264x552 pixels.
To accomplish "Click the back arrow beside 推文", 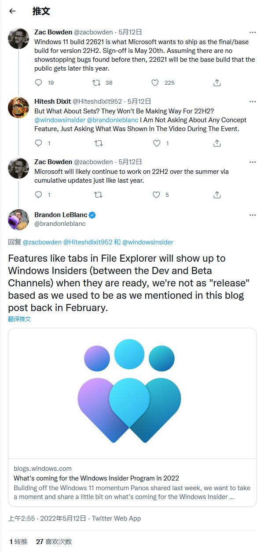I will tap(12, 11).
